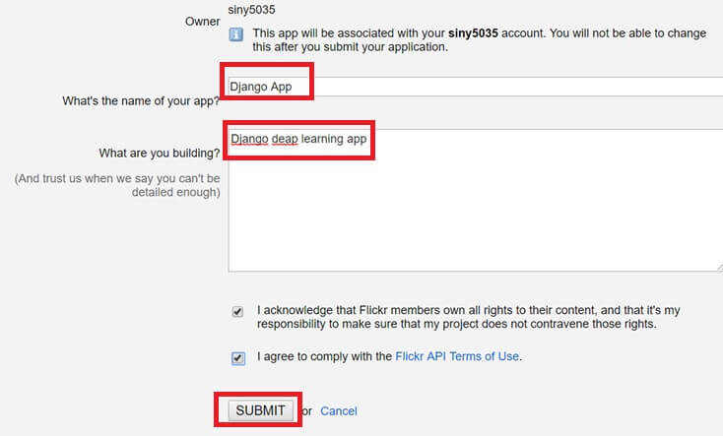Click the "I agree to comply with the" text
The height and width of the screenshot is (436, 723).
pyautogui.click(x=324, y=356)
